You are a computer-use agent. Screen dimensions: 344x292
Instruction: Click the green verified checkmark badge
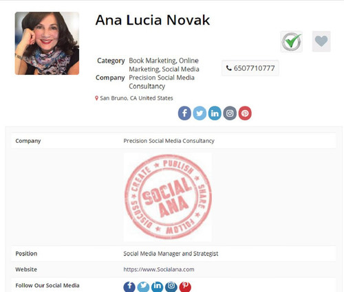(x=292, y=42)
